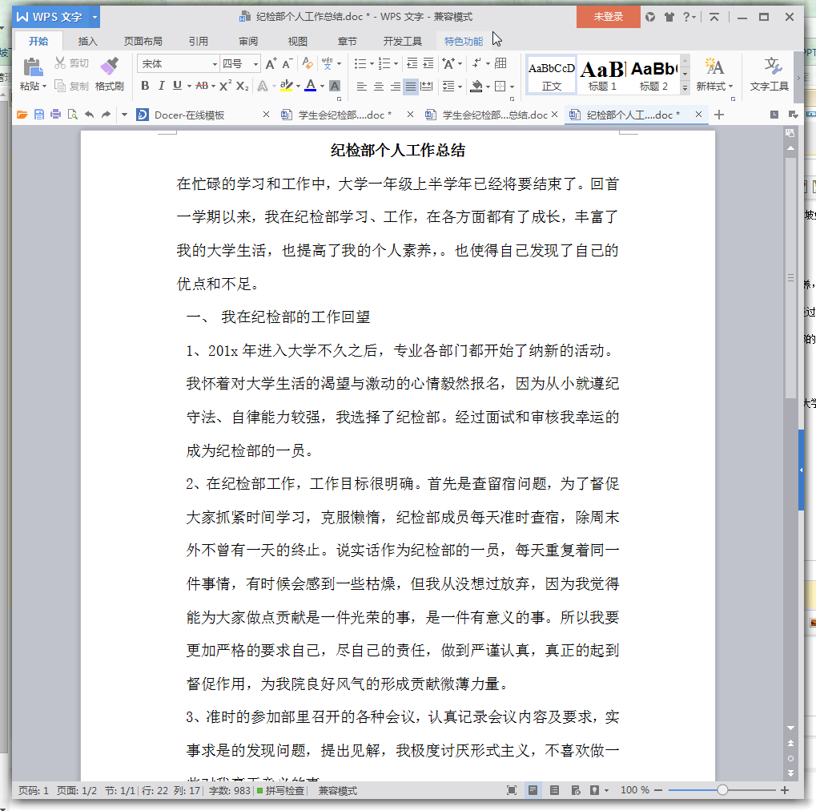
Task: Toggle underline formatting
Action: [178, 86]
